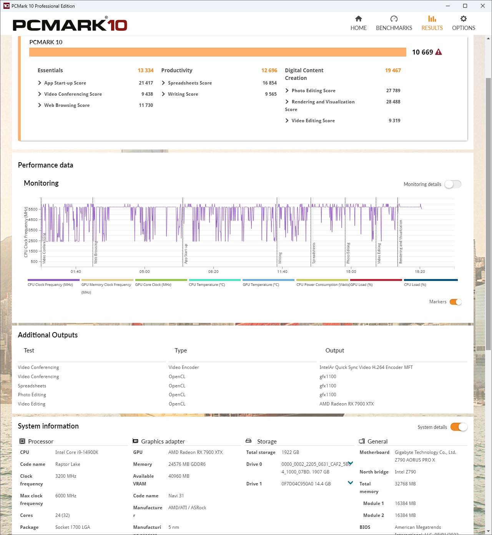This screenshot has width=492, height=535.
Task: Click the Video Encoder type cell
Action: 184,367
